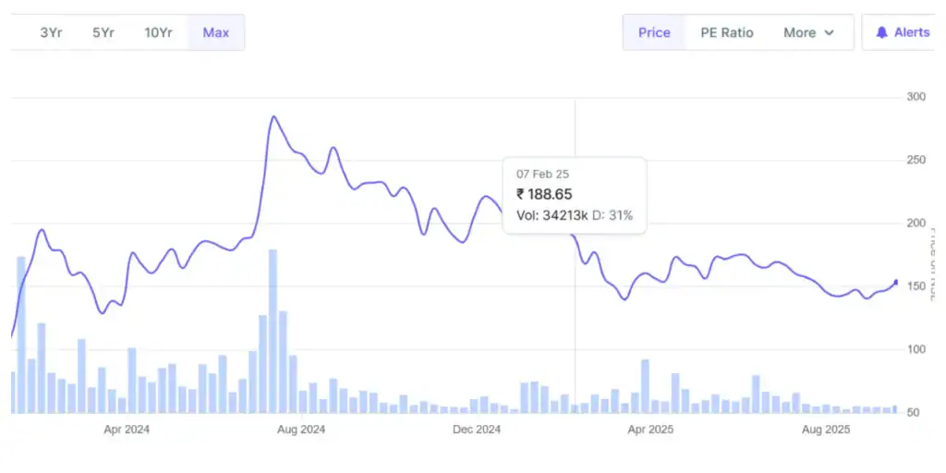Image resolution: width=946 pixels, height=473 pixels.
Task: Click the Apr 2025 axis label
Action: pyautogui.click(x=650, y=430)
